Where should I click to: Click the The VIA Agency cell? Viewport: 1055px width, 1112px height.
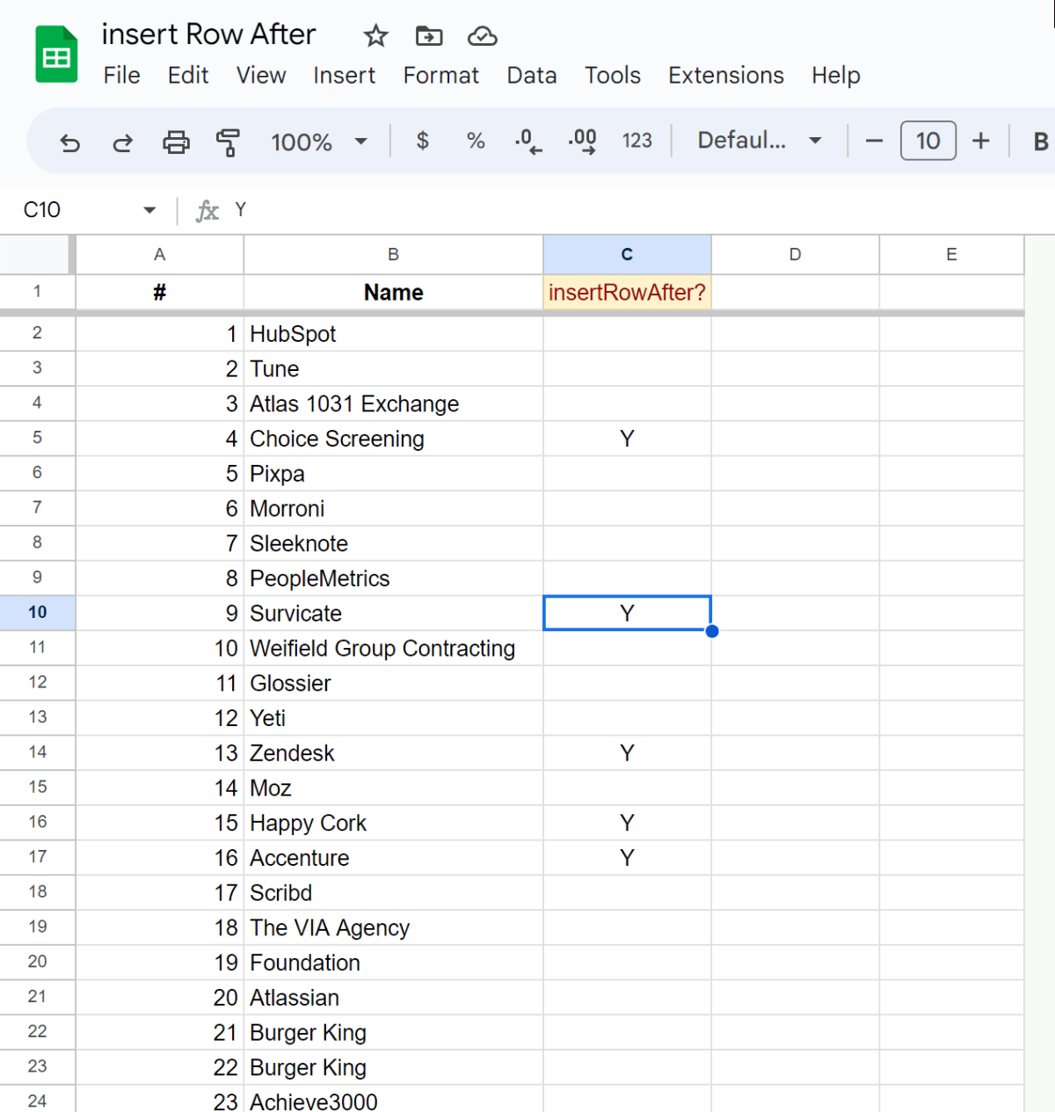(x=393, y=927)
